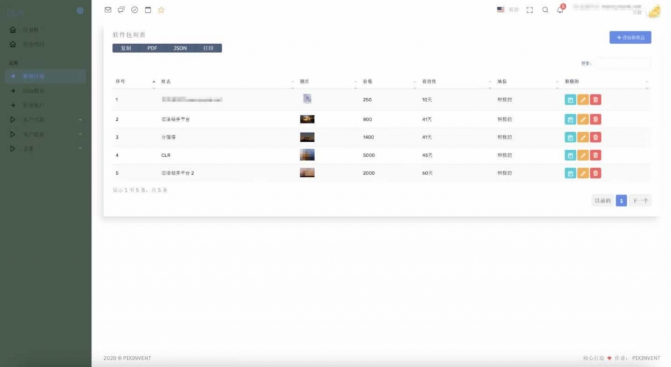Image resolution: width=671 pixels, height=367 pixels.
Task: Click the table search input field
Action: click(623, 63)
